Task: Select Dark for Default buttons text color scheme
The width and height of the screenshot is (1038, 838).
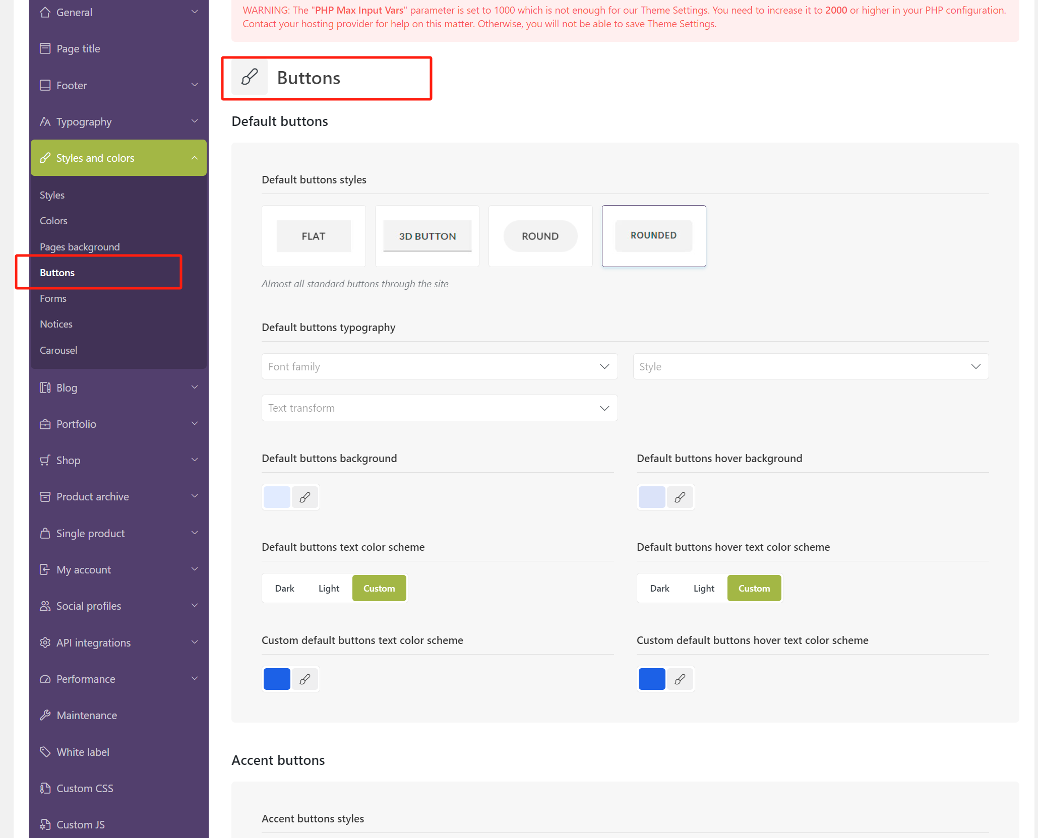Action: pyautogui.click(x=284, y=588)
